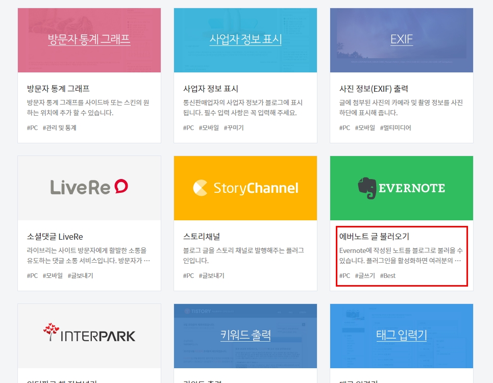Click the StoryChannel circular logo icon
The height and width of the screenshot is (383, 493).
[200, 188]
